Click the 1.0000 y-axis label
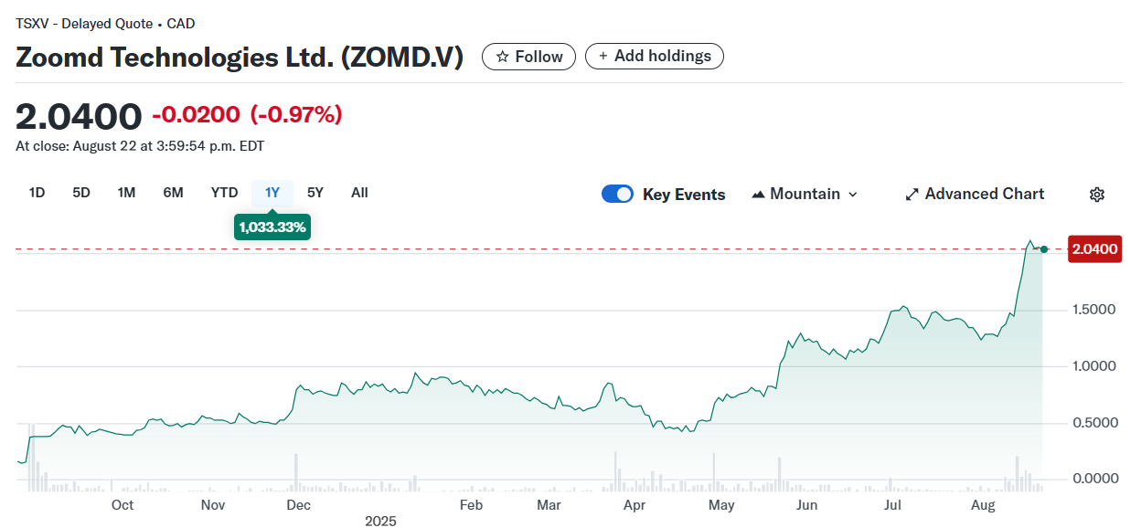 [x=1093, y=366]
